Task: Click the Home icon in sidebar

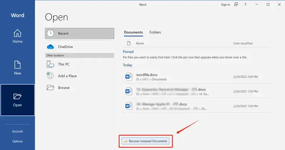Action: (x=17, y=33)
